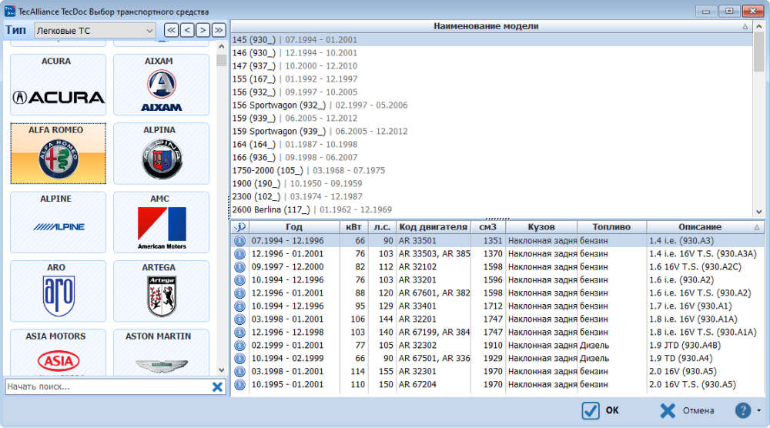Clear the search field with X icon
This screenshot has width=770, height=428.
pos(217,386)
